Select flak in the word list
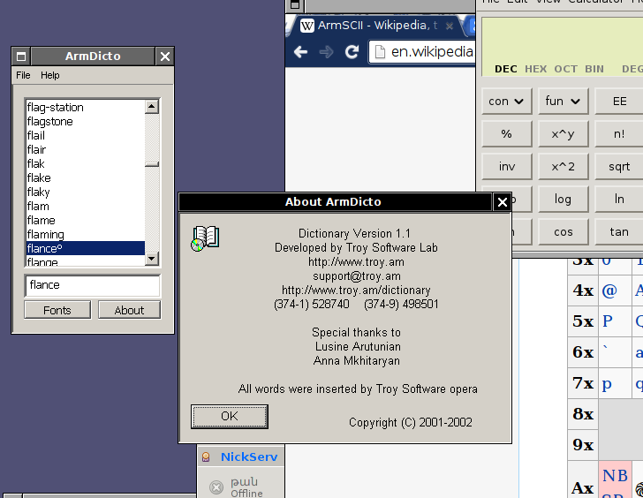643x498 pixels. tap(86, 164)
